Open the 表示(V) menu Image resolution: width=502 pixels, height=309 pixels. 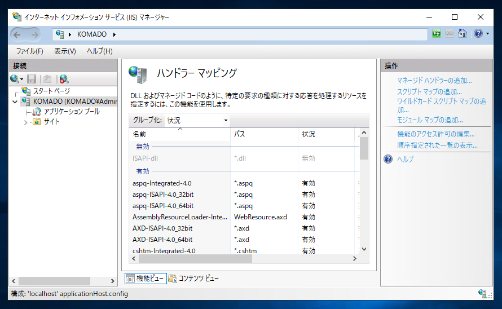tap(65, 51)
